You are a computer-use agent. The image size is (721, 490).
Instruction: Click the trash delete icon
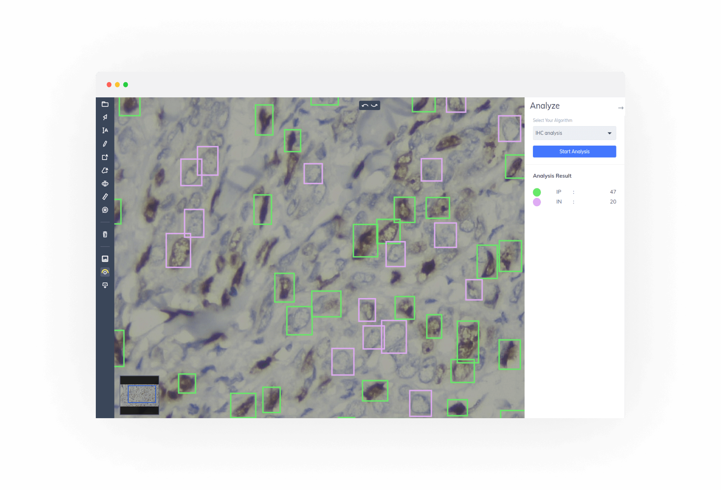click(x=105, y=234)
